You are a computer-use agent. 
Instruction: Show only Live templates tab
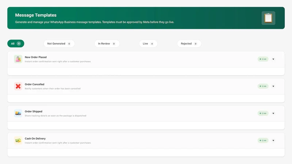pyautogui.click(x=148, y=43)
